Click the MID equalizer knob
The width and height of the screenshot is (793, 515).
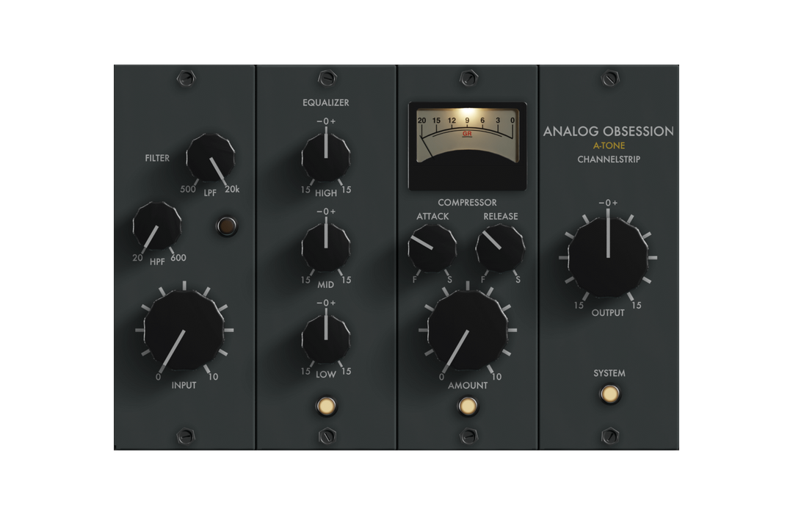click(326, 247)
